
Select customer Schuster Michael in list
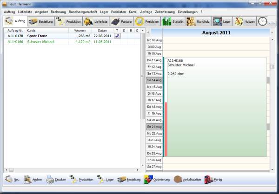pos(40,42)
